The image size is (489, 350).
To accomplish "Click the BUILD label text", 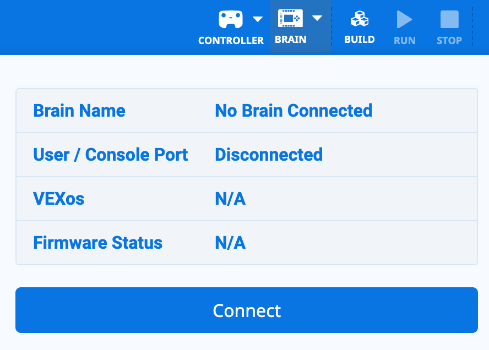I will (360, 40).
